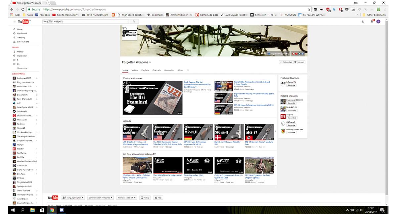Open the Restricted Mode: Off dropdown

click(126, 197)
